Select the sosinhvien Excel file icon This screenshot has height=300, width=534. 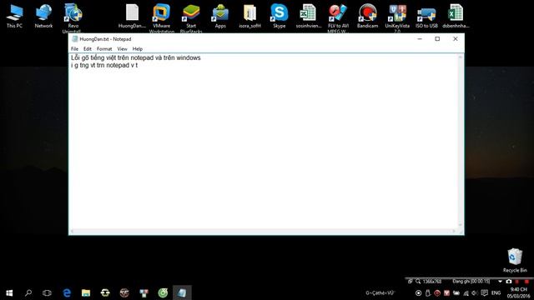(x=309, y=16)
